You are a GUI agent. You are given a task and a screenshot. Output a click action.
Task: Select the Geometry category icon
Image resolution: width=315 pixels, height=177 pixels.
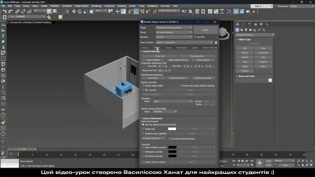(237, 30)
